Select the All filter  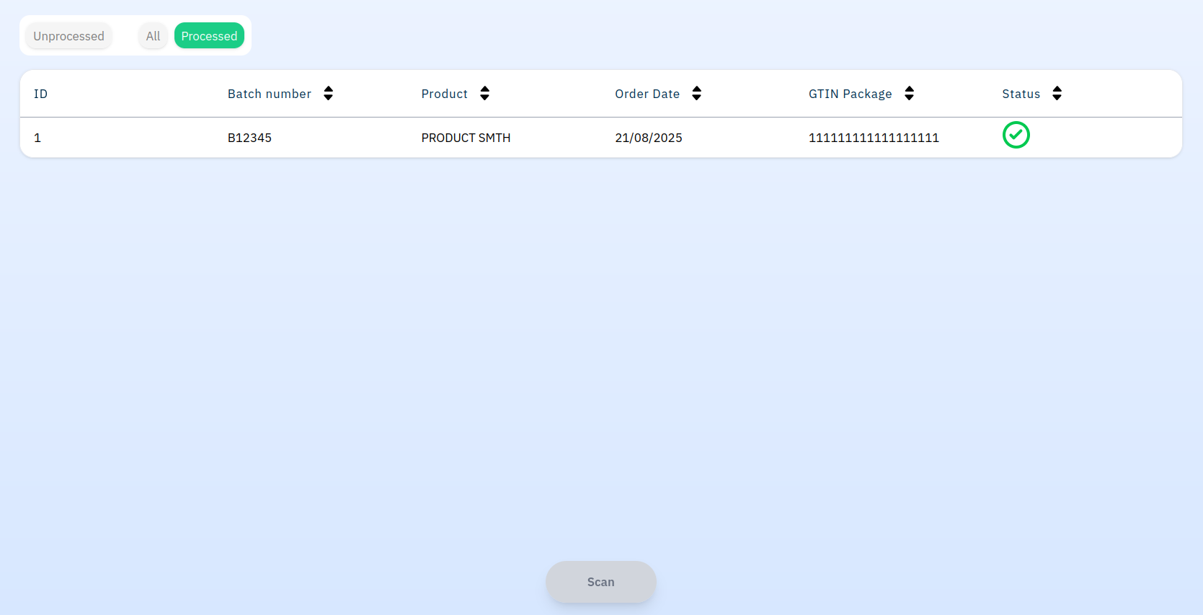[153, 36]
